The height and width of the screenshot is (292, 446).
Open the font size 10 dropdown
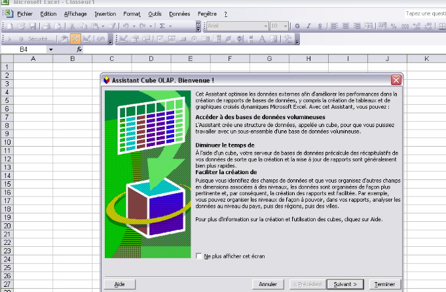pyautogui.click(x=286, y=26)
